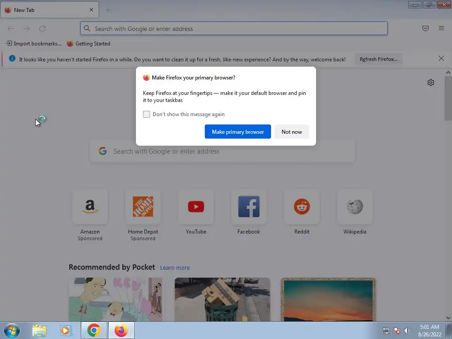Focus the address bar

tap(234, 29)
